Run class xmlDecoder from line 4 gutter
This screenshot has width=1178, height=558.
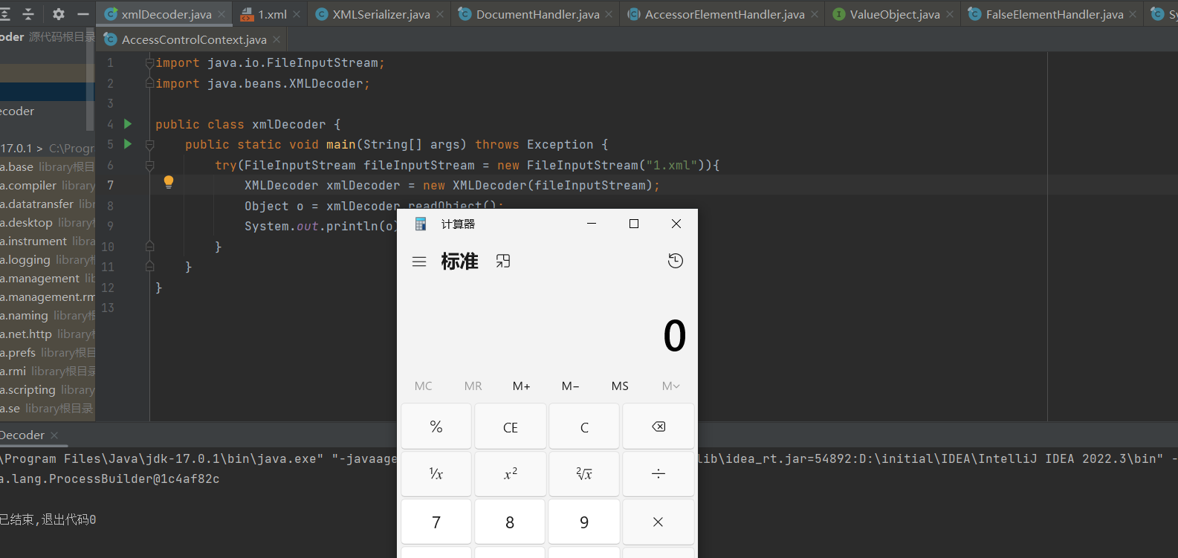pyautogui.click(x=128, y=123)
